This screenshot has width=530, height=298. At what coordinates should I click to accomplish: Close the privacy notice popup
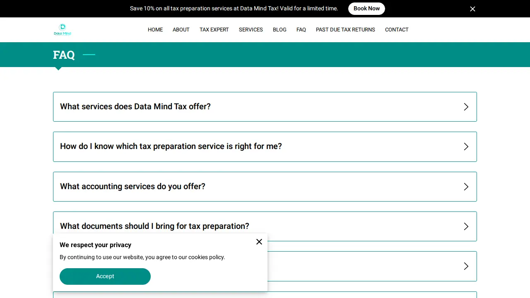[x=259, y=242]
